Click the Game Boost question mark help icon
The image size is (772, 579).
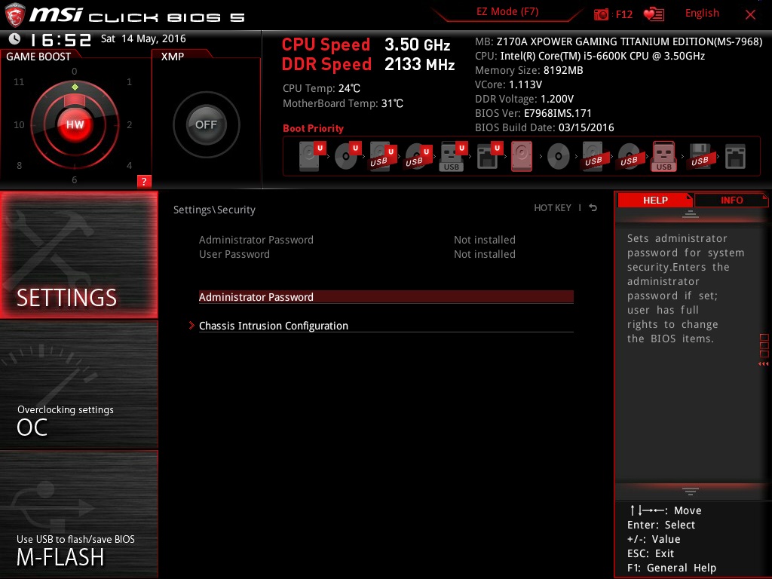(x=144, y=181)
